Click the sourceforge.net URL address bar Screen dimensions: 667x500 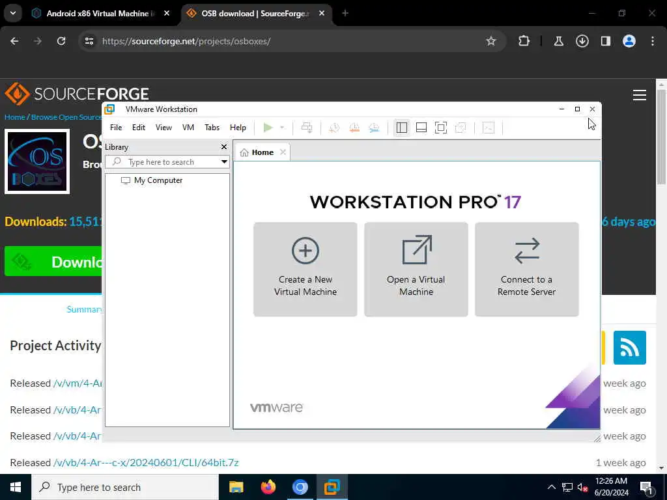pos(186,41)
